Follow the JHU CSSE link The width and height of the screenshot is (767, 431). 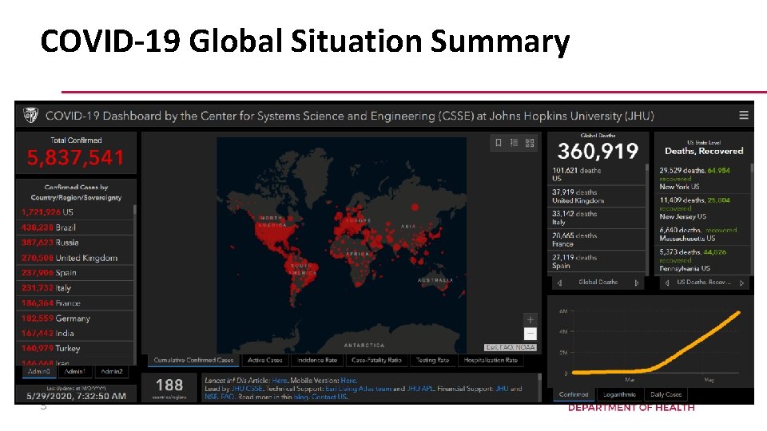pos(247,389)
